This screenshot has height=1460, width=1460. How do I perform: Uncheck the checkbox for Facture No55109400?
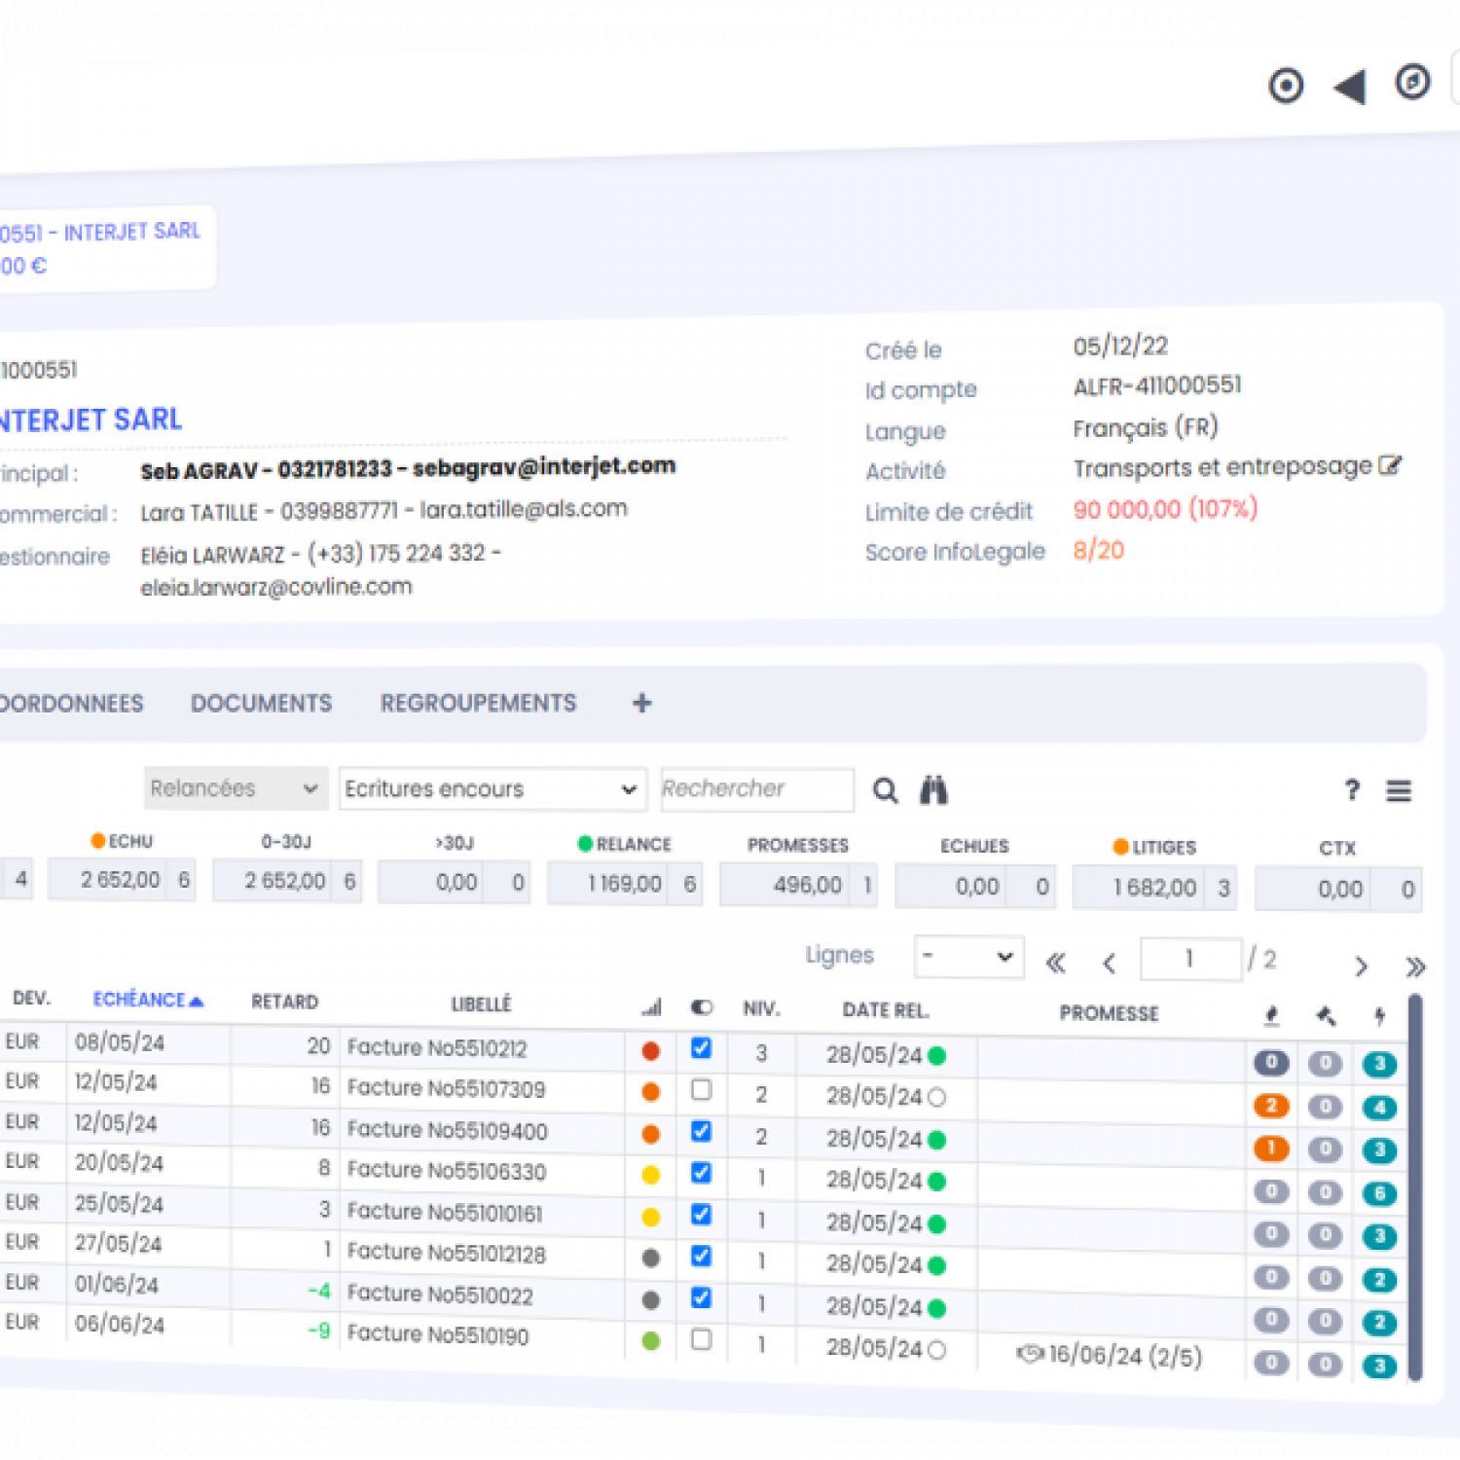click(x=701, y=1131)
